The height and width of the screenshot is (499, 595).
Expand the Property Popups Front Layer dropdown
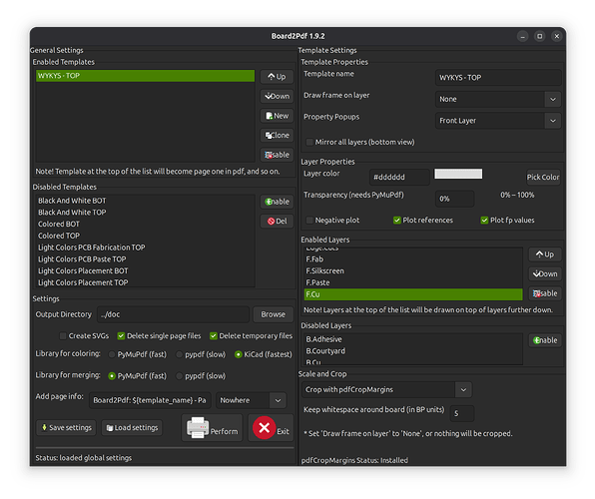498,121
